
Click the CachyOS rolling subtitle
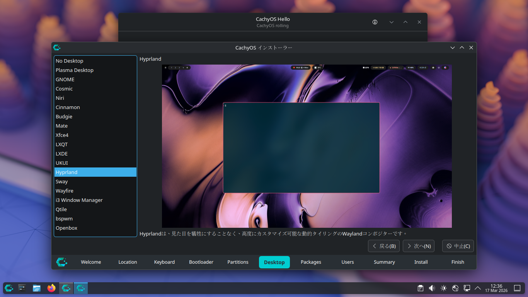click(x=273, y=26)
